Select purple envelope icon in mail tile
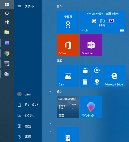The height and width of the screenshot is (142, 129). [x=111, y=21]
